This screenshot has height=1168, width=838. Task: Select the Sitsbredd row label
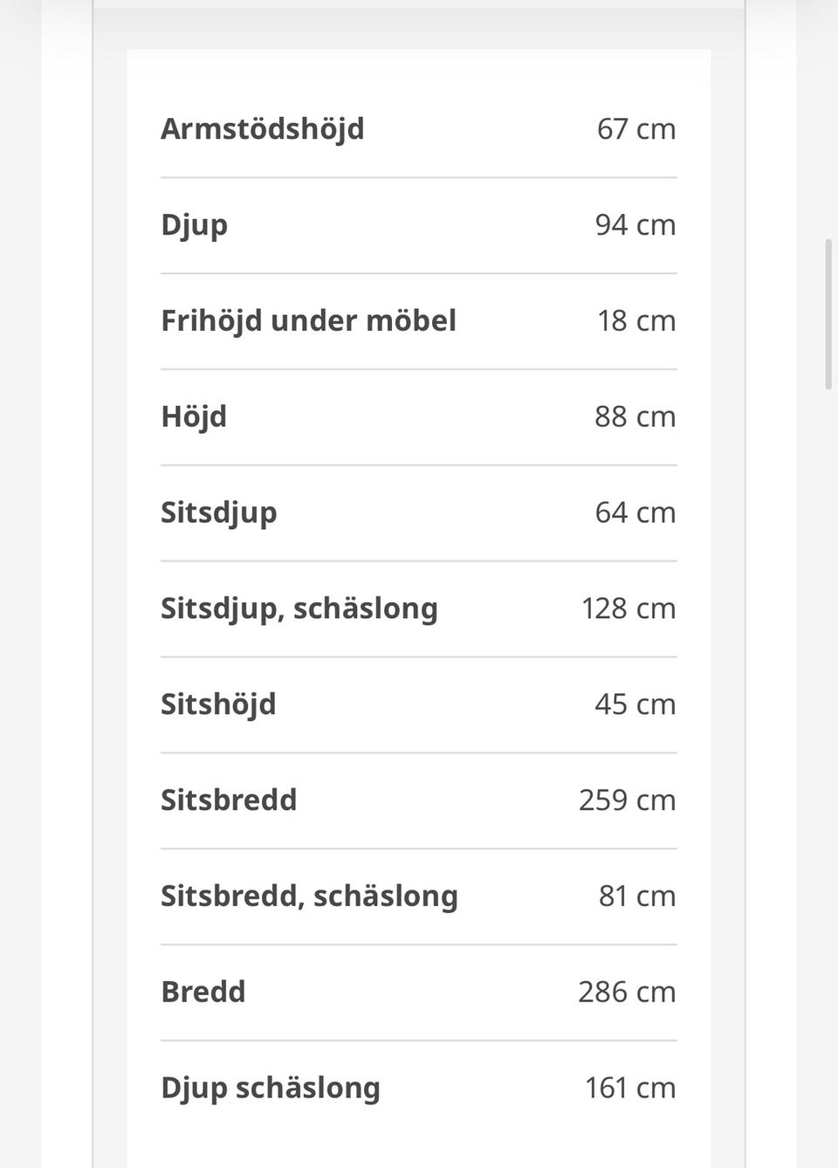[229, 800]
